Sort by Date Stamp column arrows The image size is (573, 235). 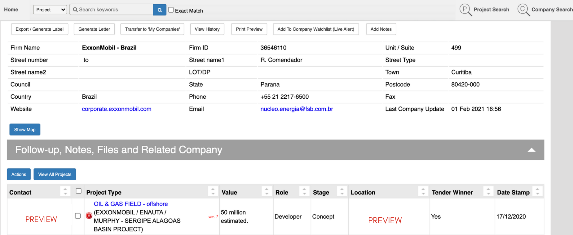point(538,192)
